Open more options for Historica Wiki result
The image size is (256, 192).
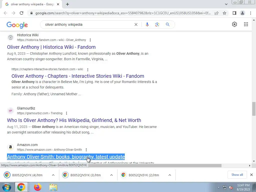click(90, 40)
